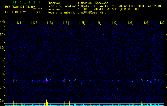167x106 pixels.
Task: Click the 1127 time axis marker
Action: point(113,23)
